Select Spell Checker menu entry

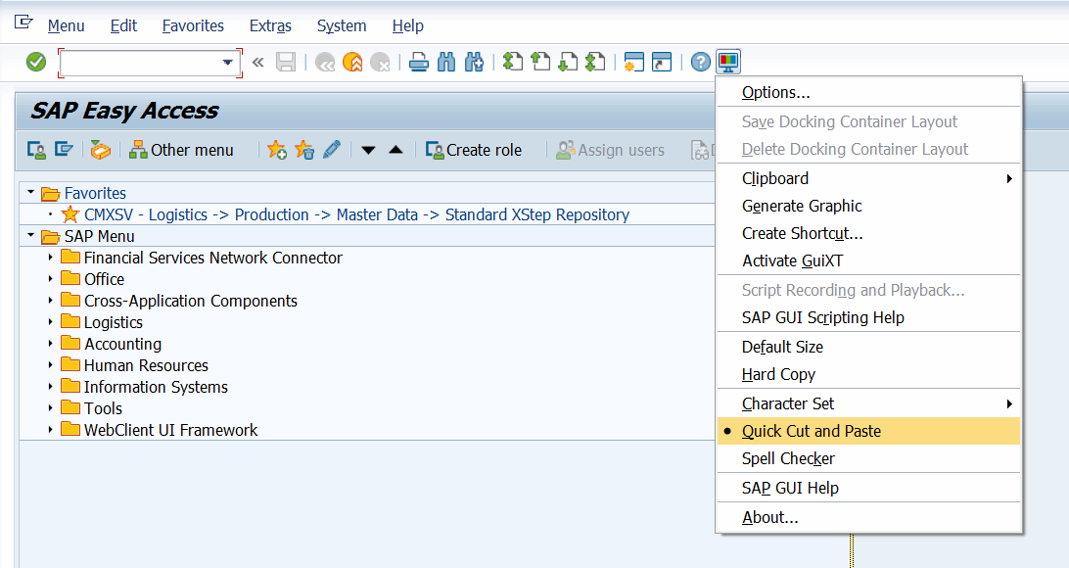[868, 459]
